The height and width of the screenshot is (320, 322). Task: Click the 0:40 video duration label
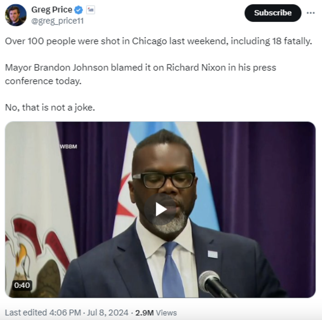pos(22,285)
